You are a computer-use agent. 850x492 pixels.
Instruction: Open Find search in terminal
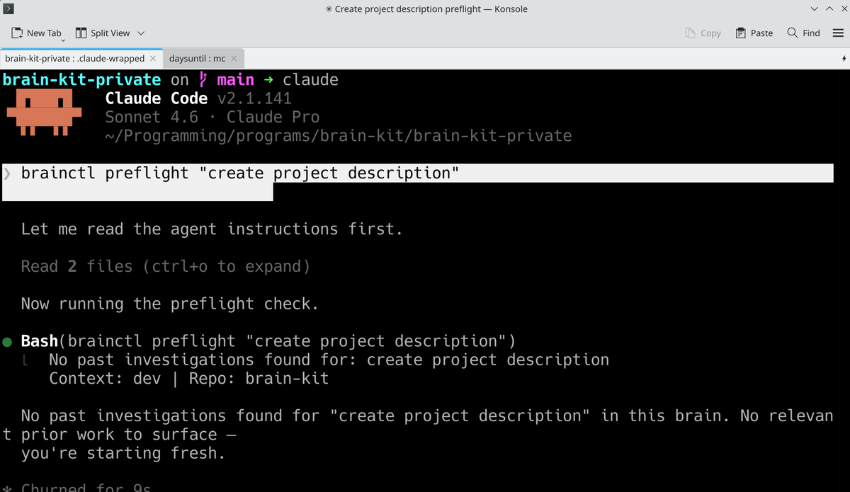[804, 33]
